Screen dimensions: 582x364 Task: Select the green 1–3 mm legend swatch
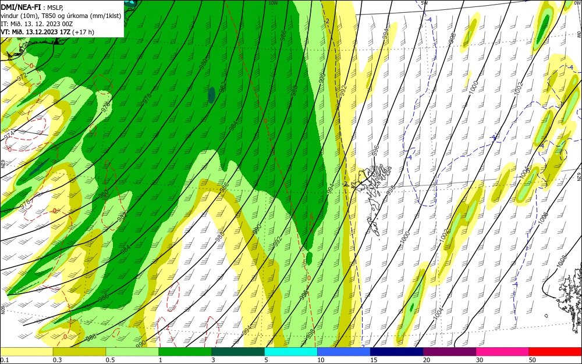pos(185,352)
